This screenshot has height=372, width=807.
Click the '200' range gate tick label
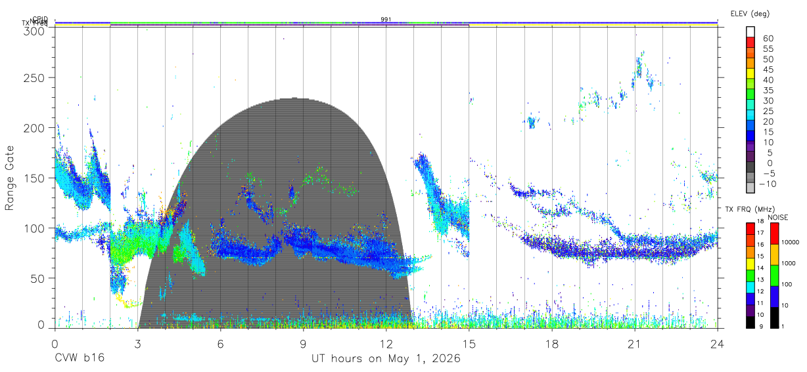(x=35, y=128)
